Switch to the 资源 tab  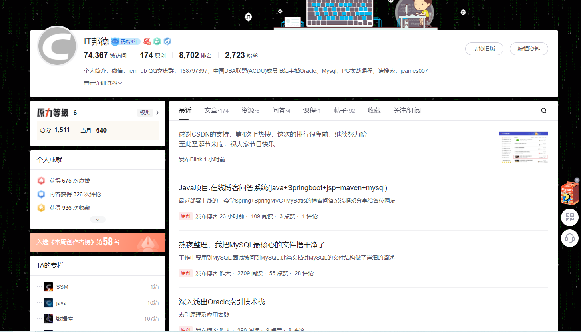(x=251, y=111)
